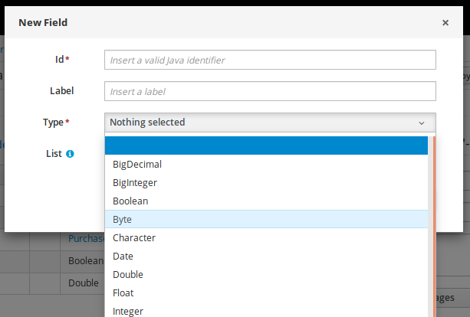470x317 pixels.
Task: Choose Float from the type list
Action: click(x=124, y=293)
